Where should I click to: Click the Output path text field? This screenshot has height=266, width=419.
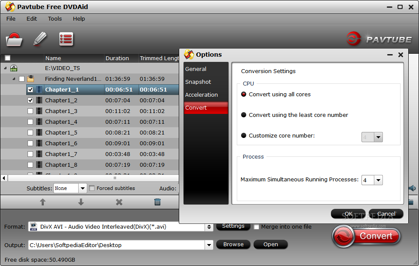click(117, 245)
